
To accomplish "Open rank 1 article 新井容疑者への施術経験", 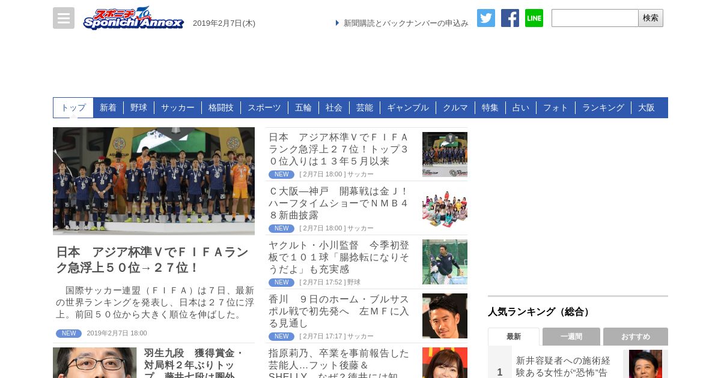I will pyautogui.click(x=564, y=366).
